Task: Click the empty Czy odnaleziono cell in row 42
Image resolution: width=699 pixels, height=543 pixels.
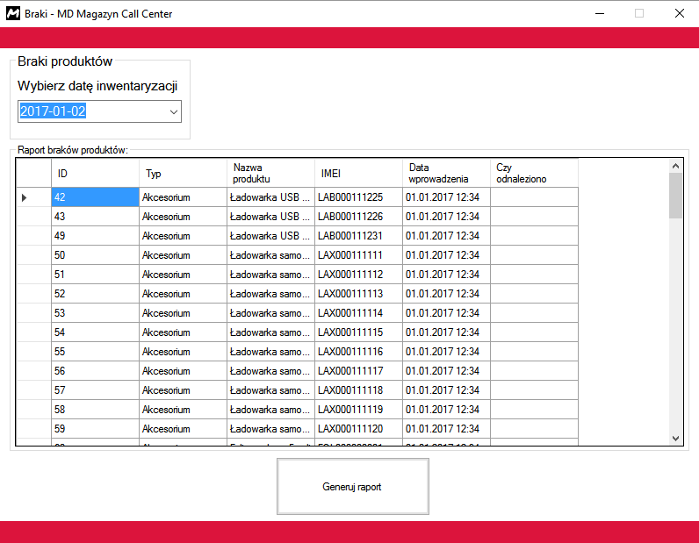Action: point(535,197)
